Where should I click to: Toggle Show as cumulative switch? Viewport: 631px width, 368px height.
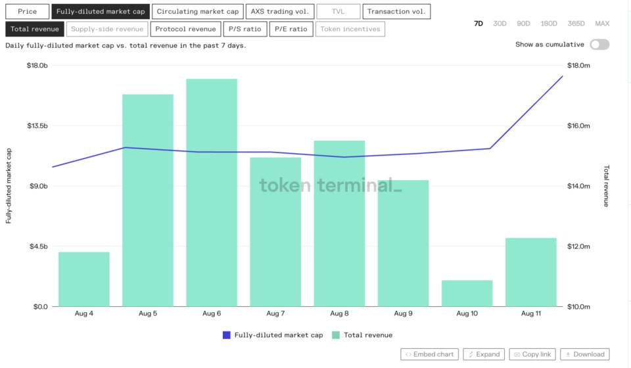599,45
